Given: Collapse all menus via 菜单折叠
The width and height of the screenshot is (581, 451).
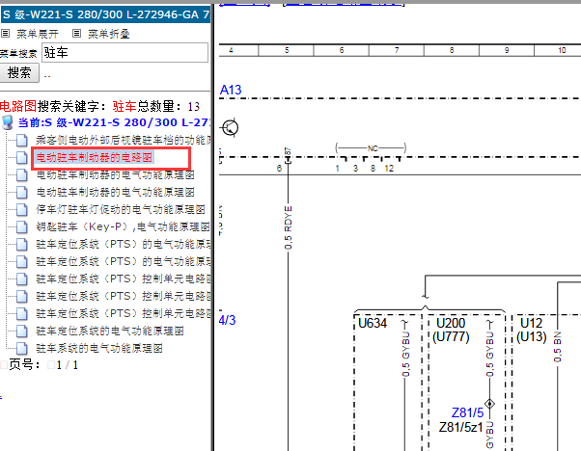Looking at the screenshot, I should tap(108, 34).
